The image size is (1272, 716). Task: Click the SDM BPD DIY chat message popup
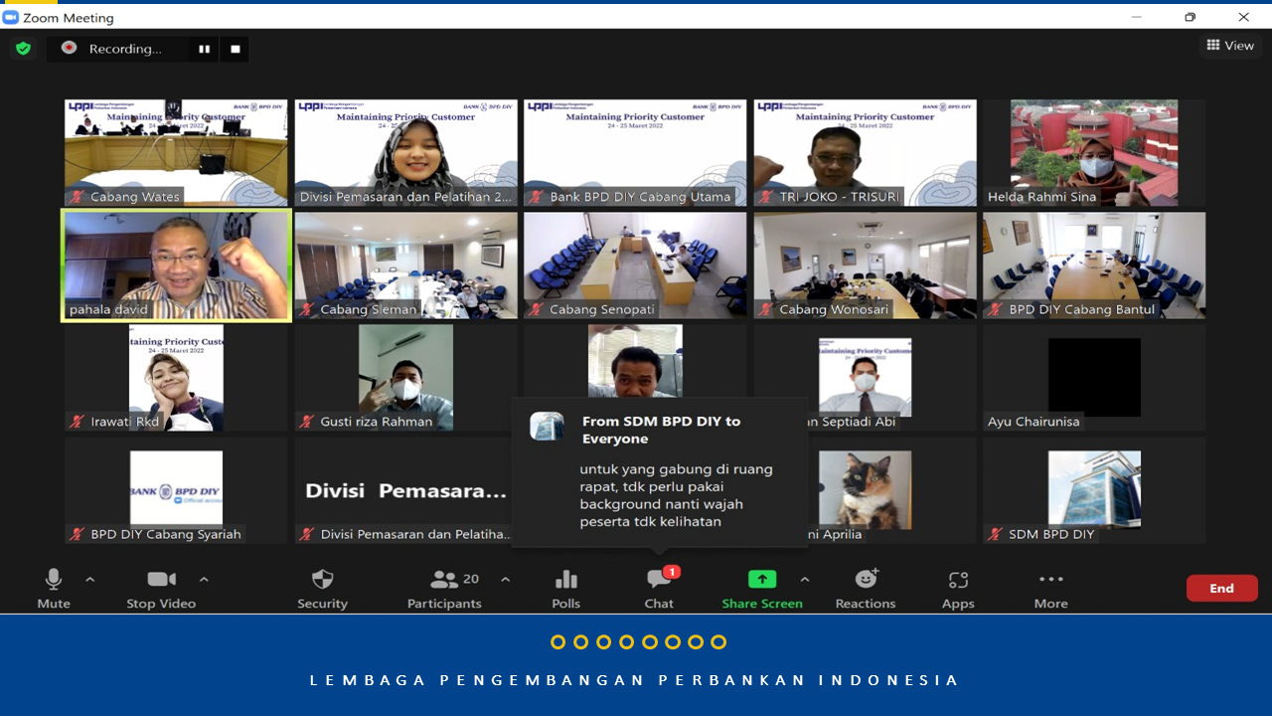pos(660,472)
